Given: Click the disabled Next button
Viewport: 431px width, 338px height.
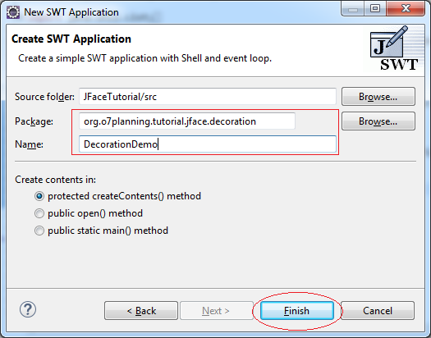Looking at the screenshot, I should pos(217,311).
